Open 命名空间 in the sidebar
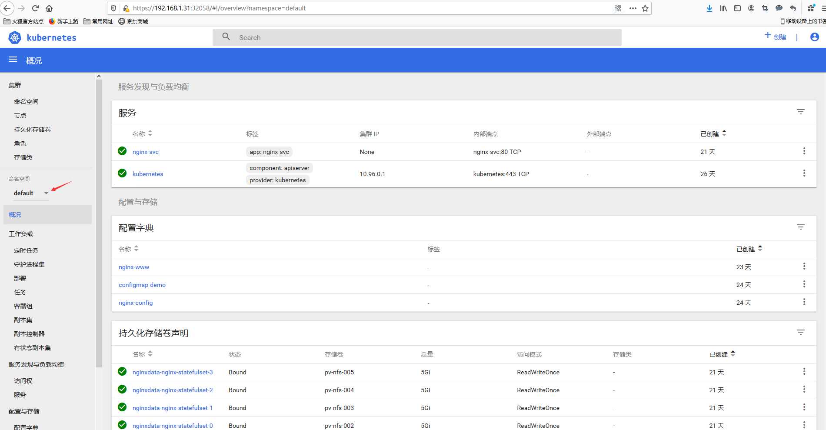Viewport: 826px width, 430px height. pos(26,102)
